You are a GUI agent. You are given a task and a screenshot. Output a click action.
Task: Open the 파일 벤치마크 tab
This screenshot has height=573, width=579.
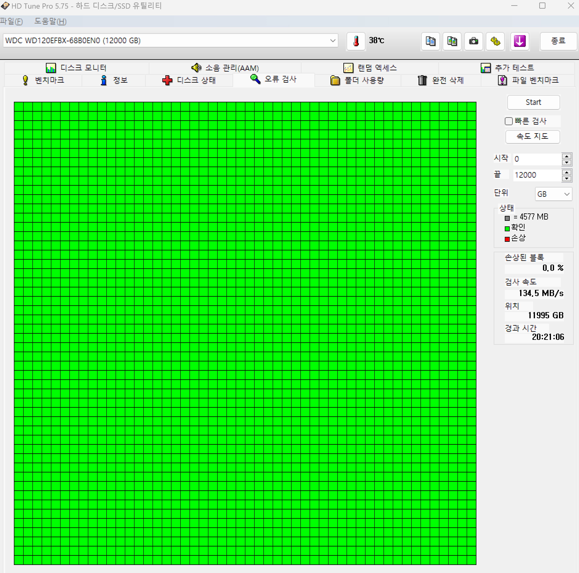coord(528,80)
